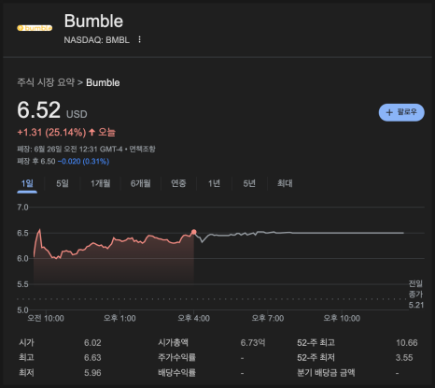The image size is (435, 388).
Task: Click the 시가 value 6.02
Action: [92, 343]
